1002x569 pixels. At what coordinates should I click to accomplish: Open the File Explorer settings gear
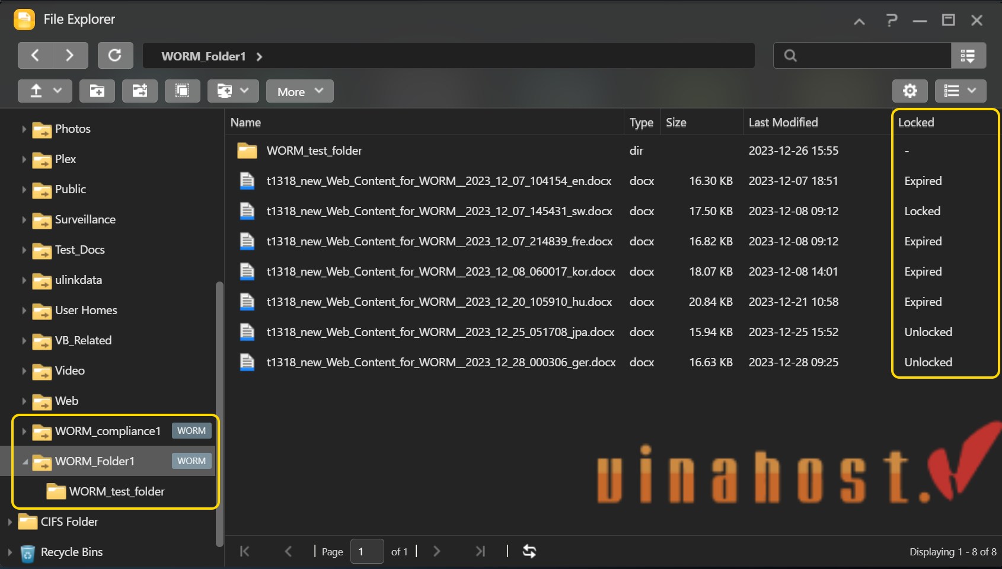coord(910,91)
